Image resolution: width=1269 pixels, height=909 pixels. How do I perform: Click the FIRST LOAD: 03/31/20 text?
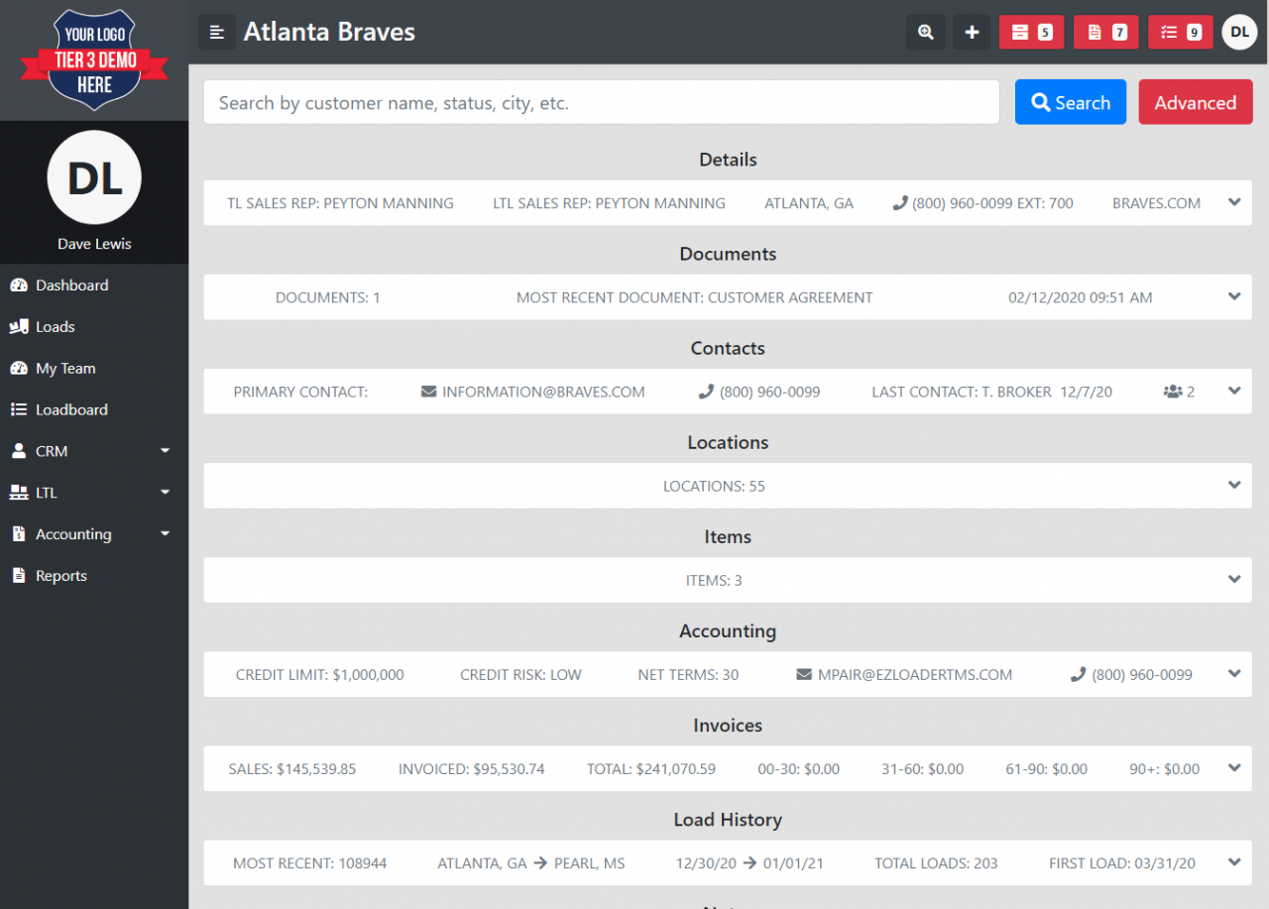(1122, 862)
